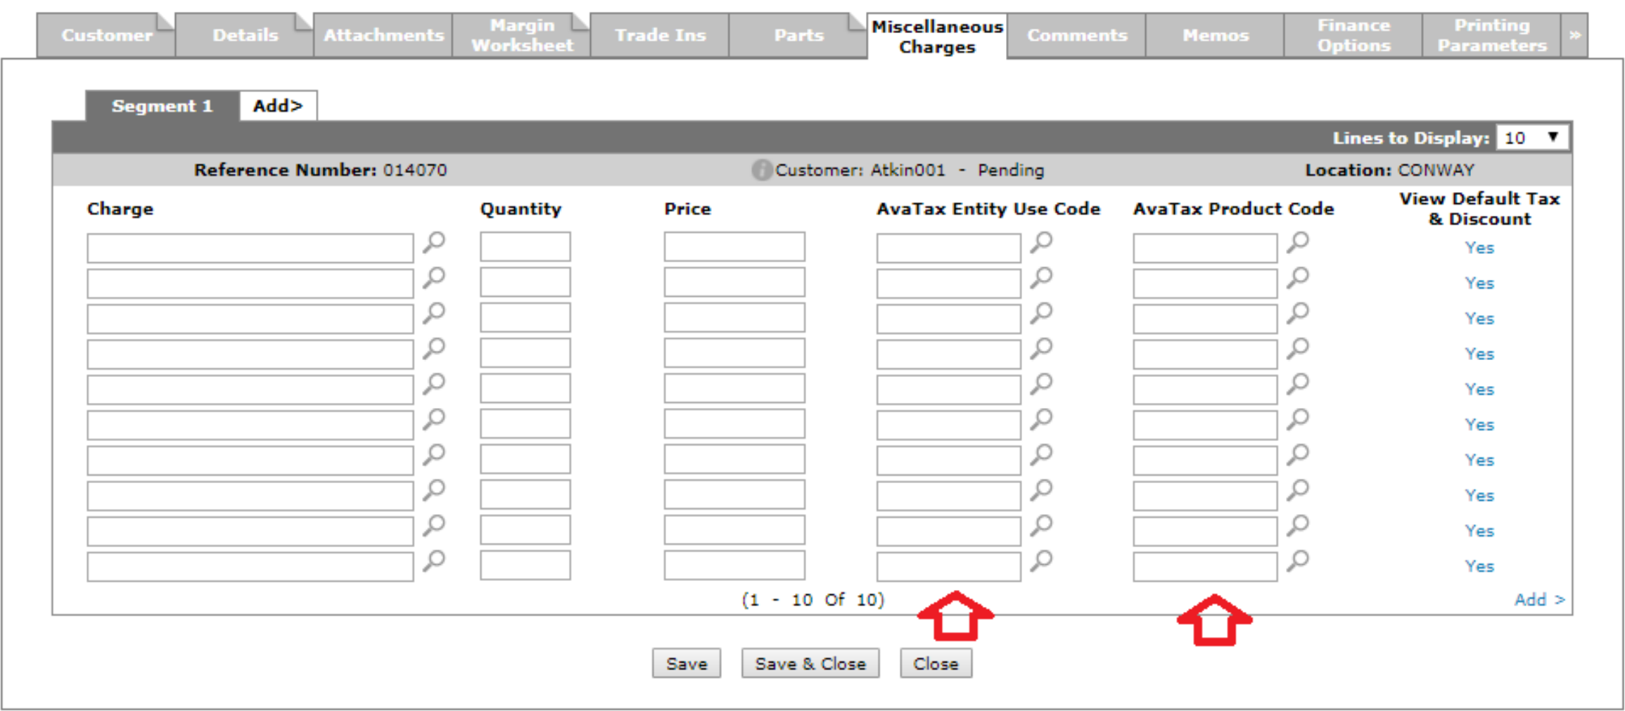Focus last row AvaTax Product Code field
This screenshot has width=1625, height=711.
[x=1205, y=566]
